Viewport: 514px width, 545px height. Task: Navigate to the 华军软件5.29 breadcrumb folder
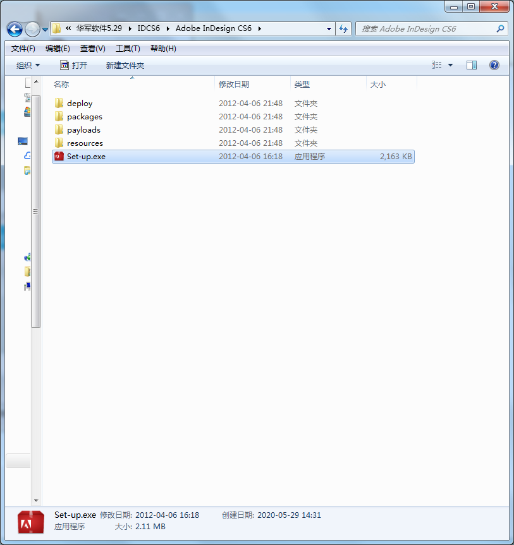[99, 28]
